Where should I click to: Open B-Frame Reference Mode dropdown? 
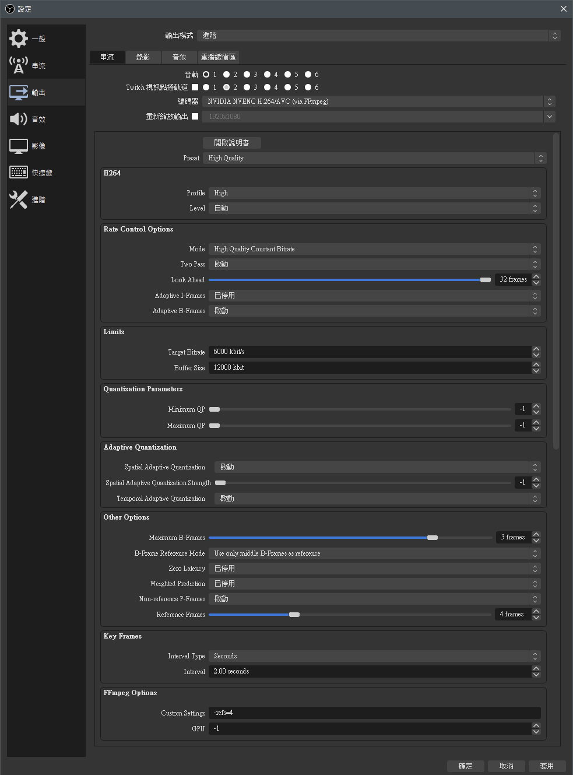[x=374, y=553]
